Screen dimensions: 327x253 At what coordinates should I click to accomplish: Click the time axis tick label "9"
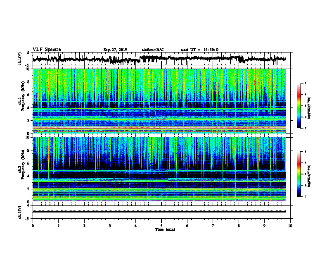(x=264, y=226)
